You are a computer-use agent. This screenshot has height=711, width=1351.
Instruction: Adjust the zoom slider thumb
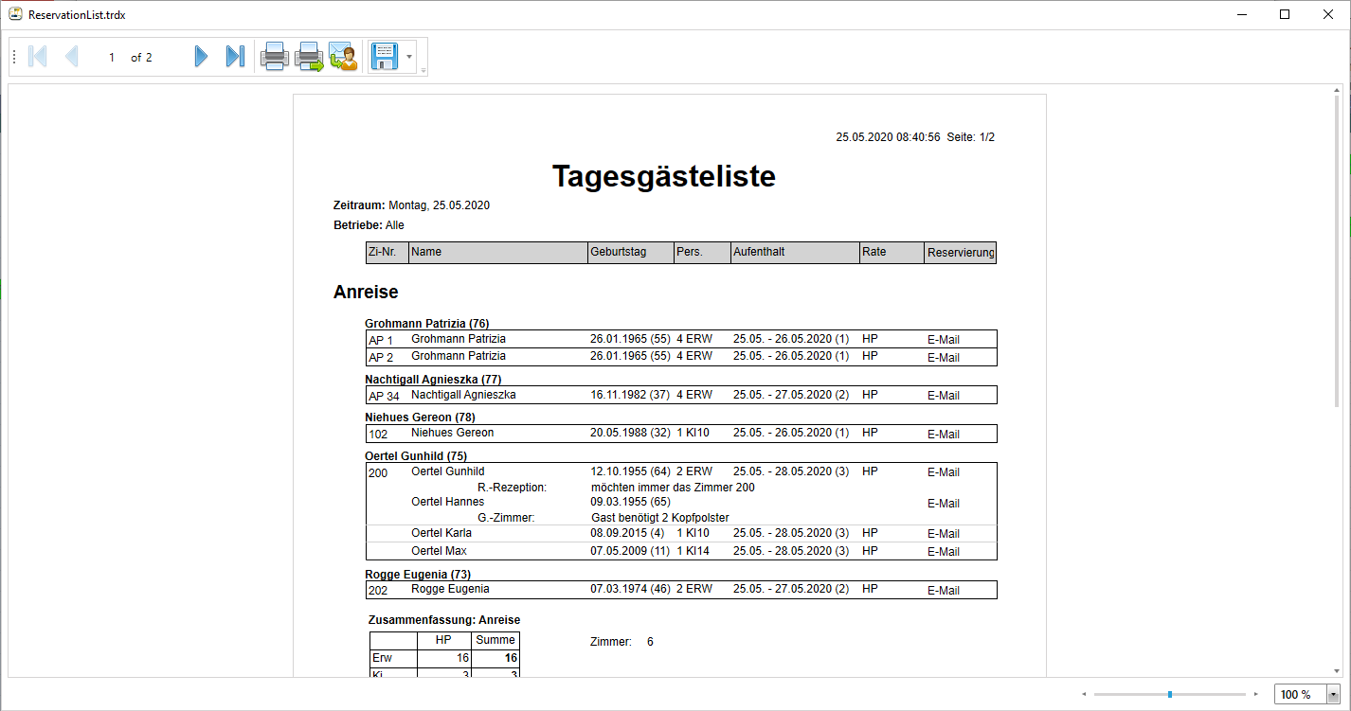1170,694
